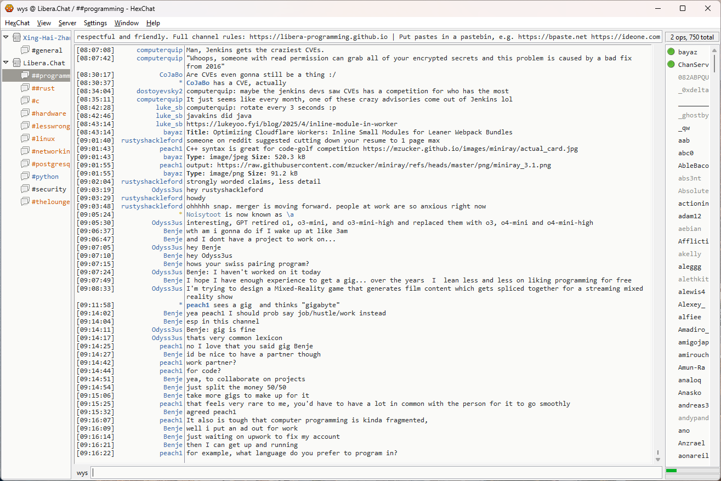721x481 pixels.
Task: Click the chat icon beside ##rust channel
Action: pyautogui.click(x=25, y=88)
